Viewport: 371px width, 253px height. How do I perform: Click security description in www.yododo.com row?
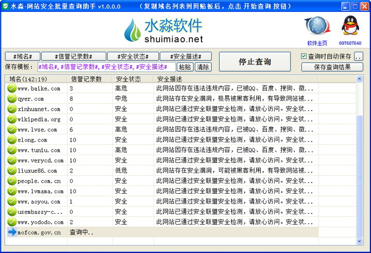click(x=234, y=222)
